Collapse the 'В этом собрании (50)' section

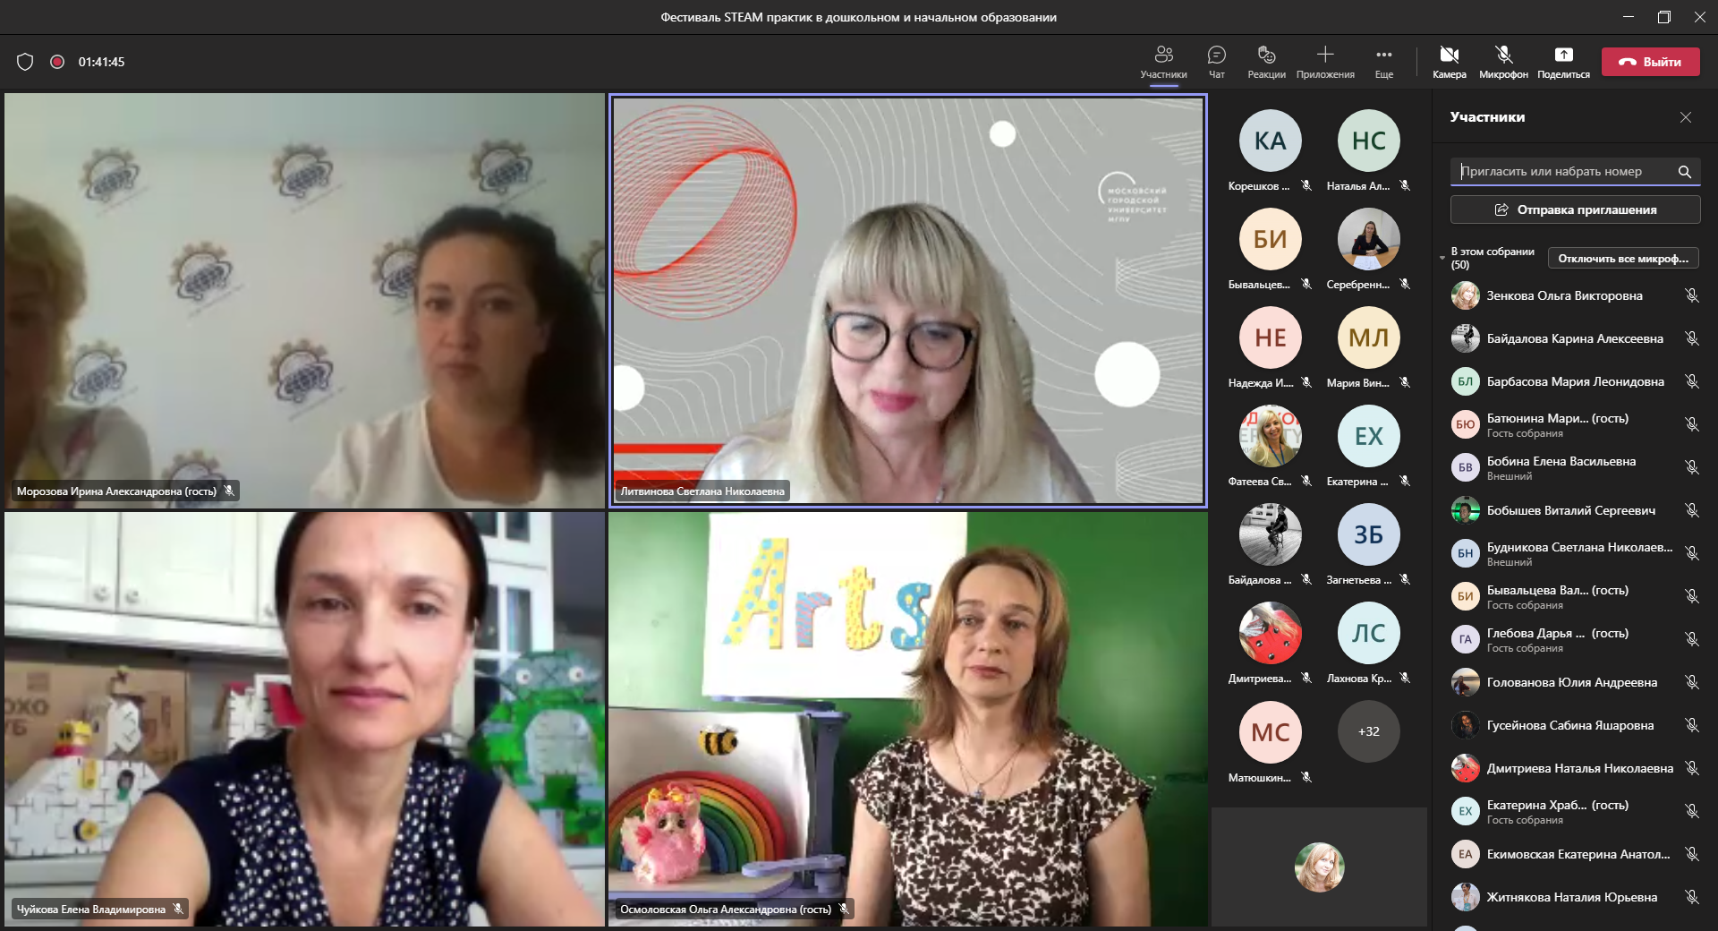pos(1442,258)
